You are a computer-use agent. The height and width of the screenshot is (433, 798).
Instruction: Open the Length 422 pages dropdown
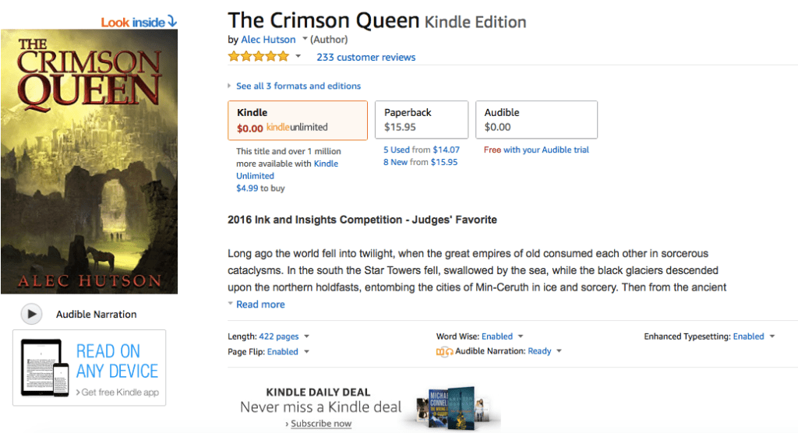click(x=306, y=336)
